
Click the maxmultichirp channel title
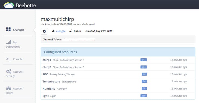(x=57, y=19)
